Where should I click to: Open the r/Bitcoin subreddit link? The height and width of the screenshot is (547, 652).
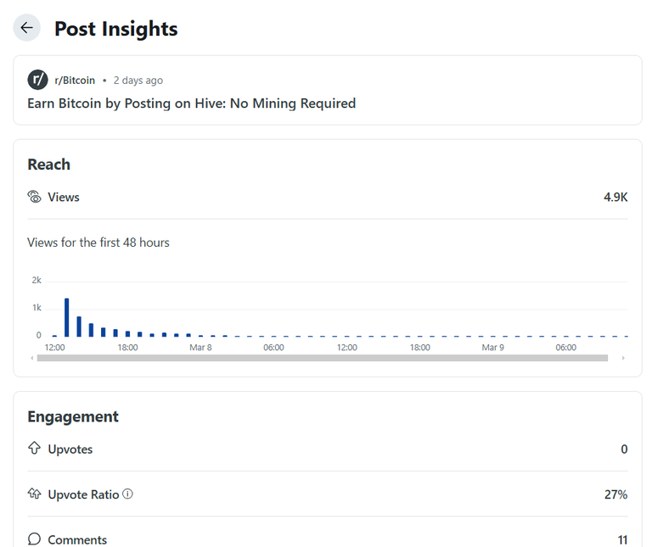point(75,81)
